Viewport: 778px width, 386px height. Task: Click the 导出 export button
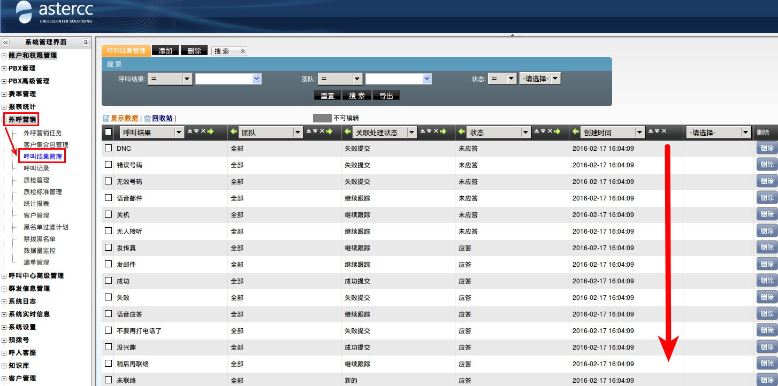pyautogui.click(x=386, y=96)
